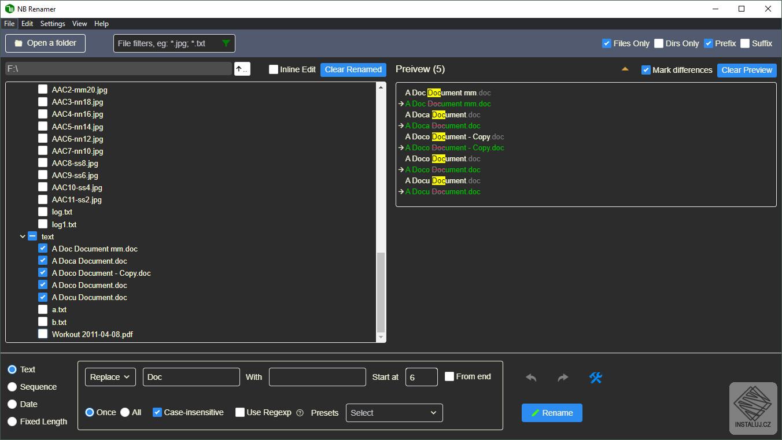Click the go up folder arrow button
782x440 pixels.
(x=242, y=69)
